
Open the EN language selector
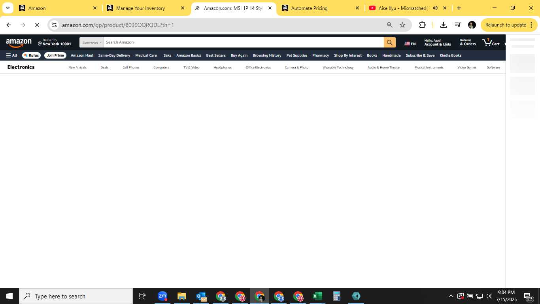410,44
